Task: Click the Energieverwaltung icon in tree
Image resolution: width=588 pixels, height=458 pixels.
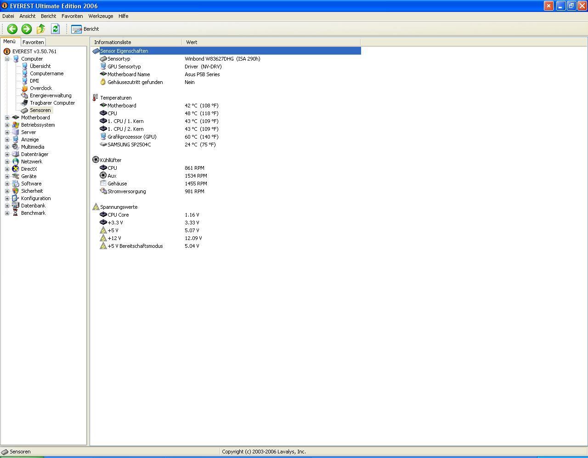Action: 24,95
